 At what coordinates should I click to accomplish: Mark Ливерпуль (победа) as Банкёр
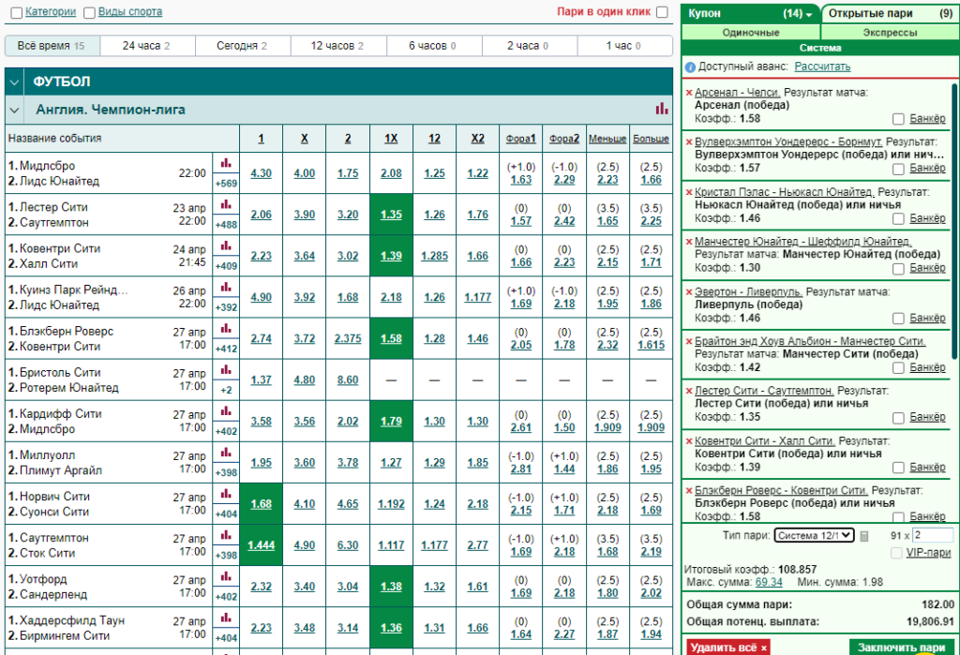tap(898, 319)
